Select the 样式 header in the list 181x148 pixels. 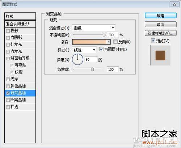click(x=20, y=16)
